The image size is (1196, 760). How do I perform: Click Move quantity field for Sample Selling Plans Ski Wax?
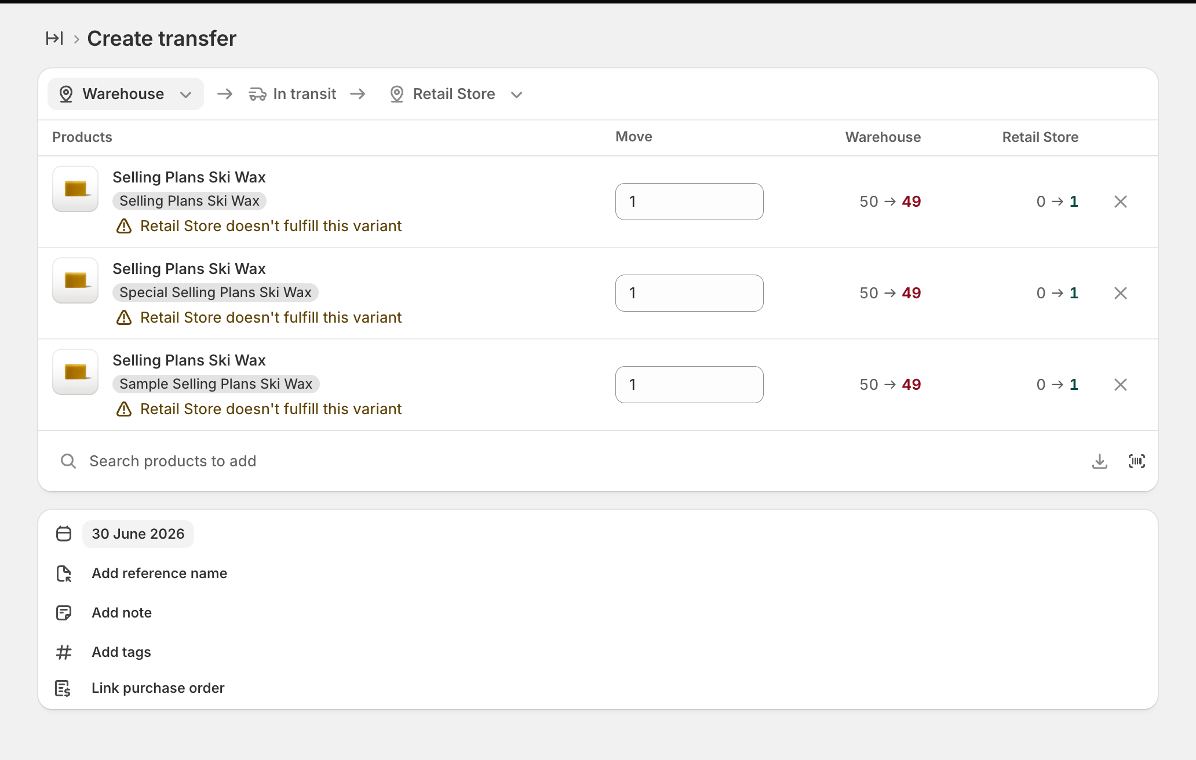[x=689, y=385]
